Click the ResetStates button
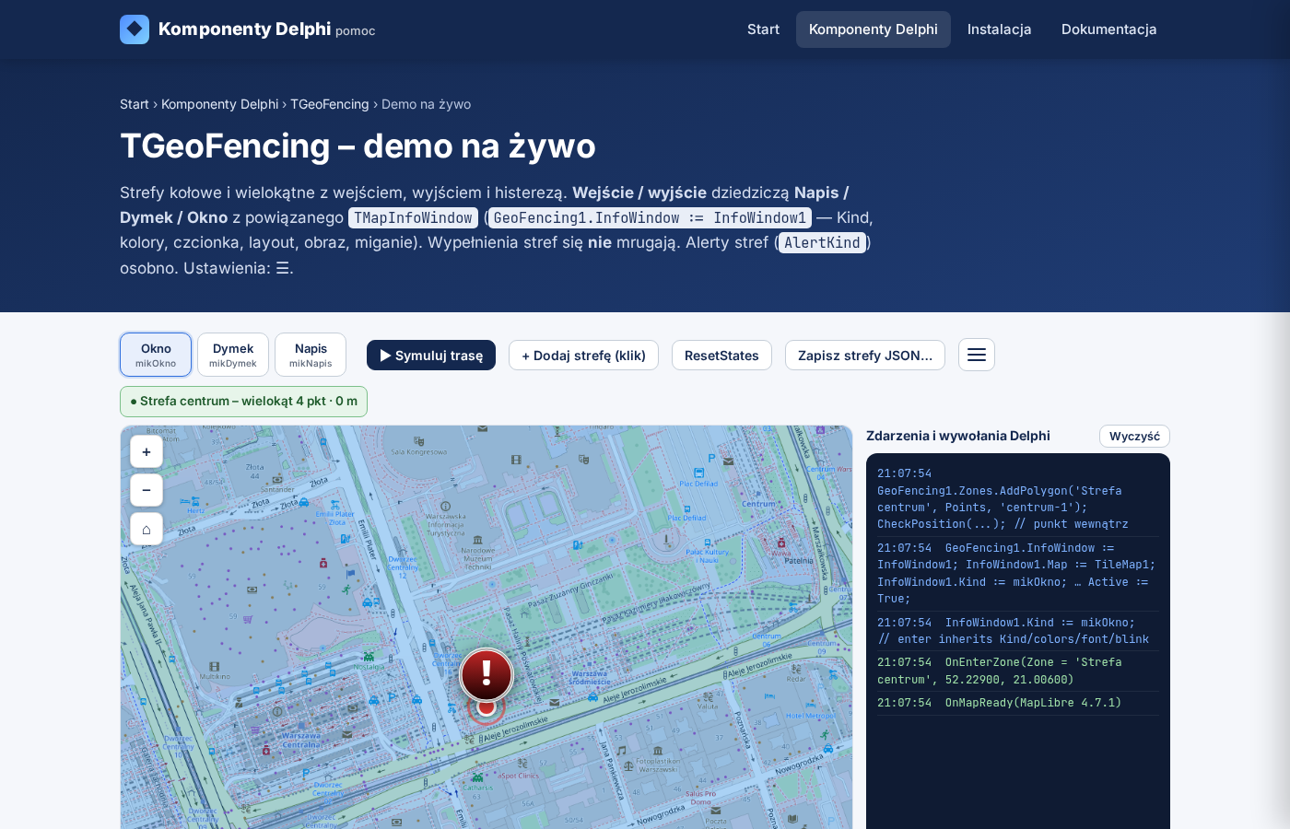1290x829 pixels. point(721,356)
